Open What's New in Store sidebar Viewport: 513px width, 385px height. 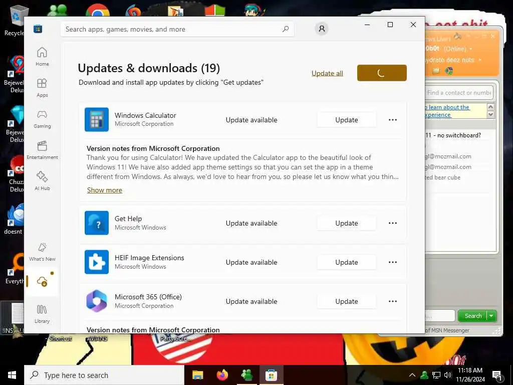point(42,252)
